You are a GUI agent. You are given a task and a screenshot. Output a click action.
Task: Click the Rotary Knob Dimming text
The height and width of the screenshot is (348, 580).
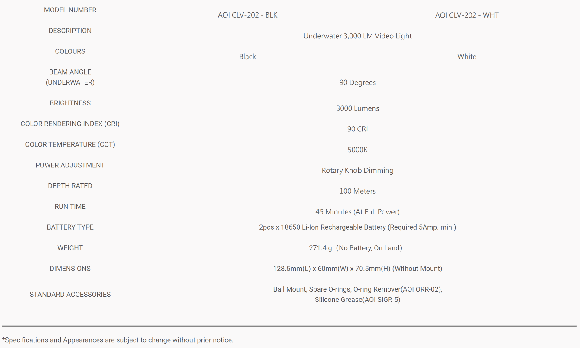coord(357,170)
